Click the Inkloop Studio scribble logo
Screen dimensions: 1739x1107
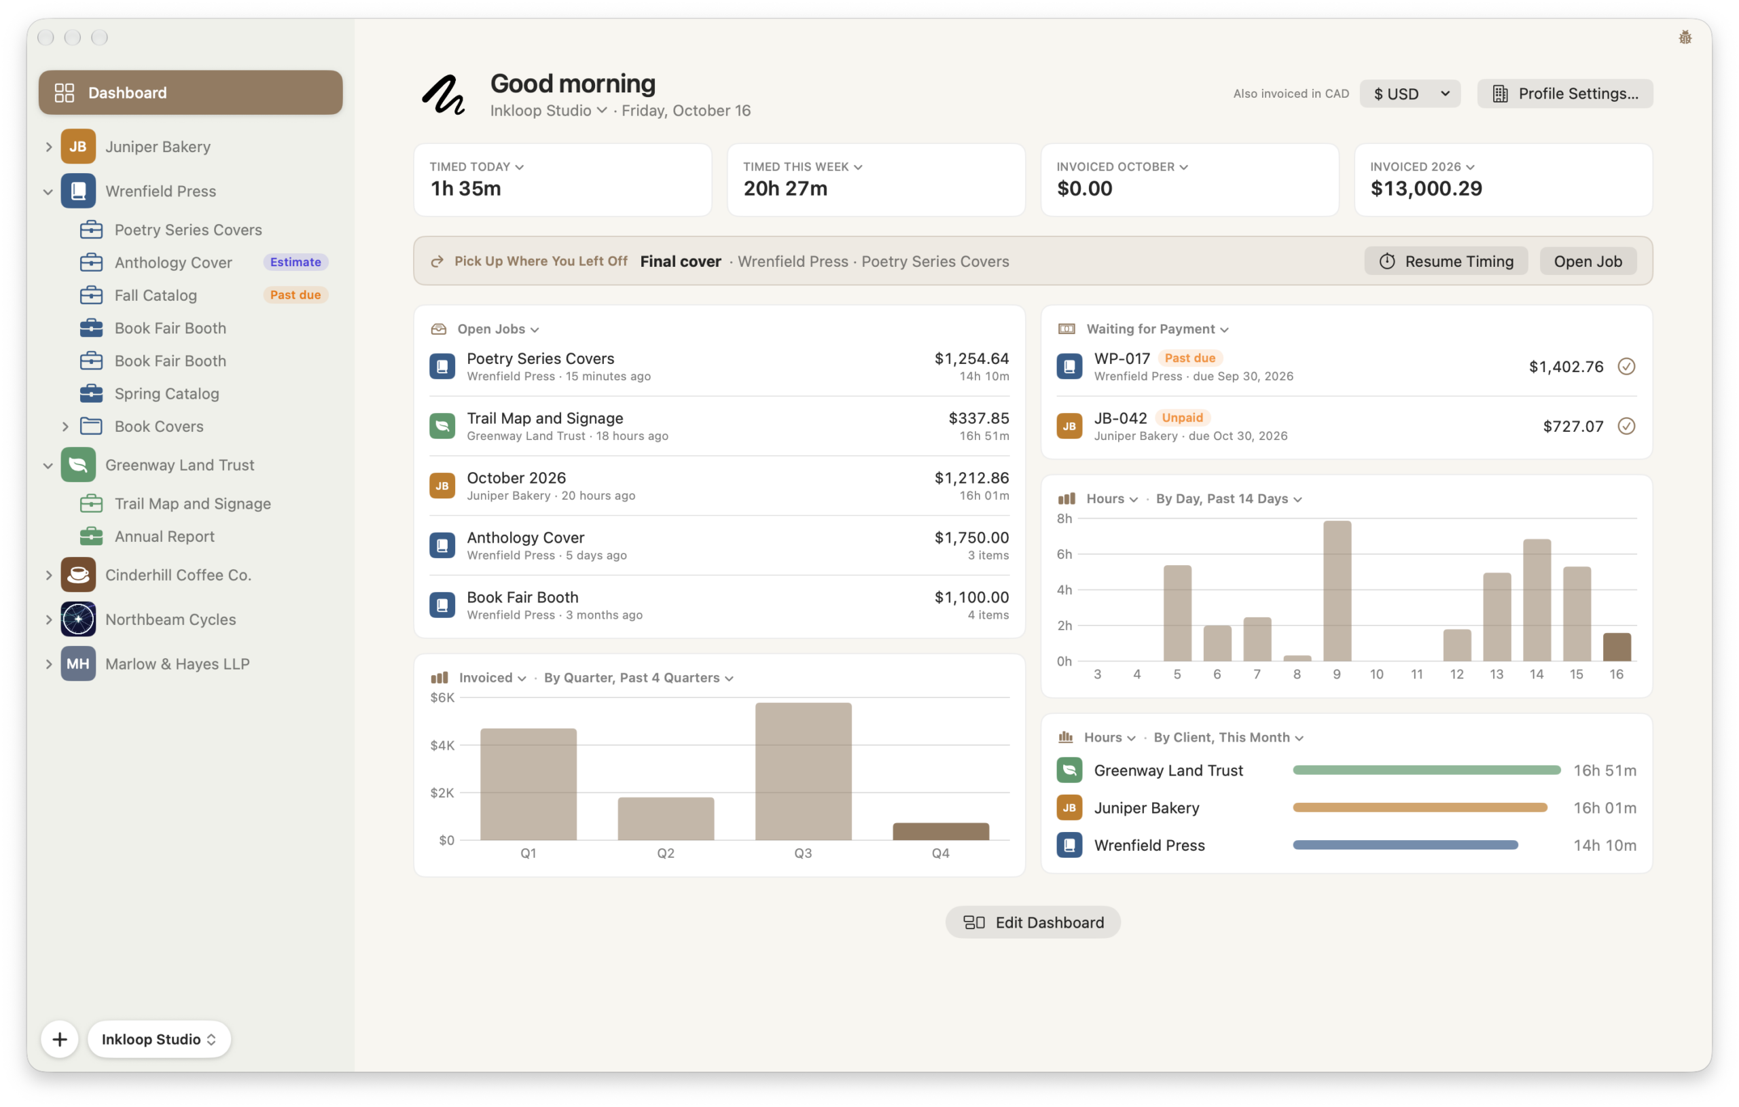click(x=444, y=95)
